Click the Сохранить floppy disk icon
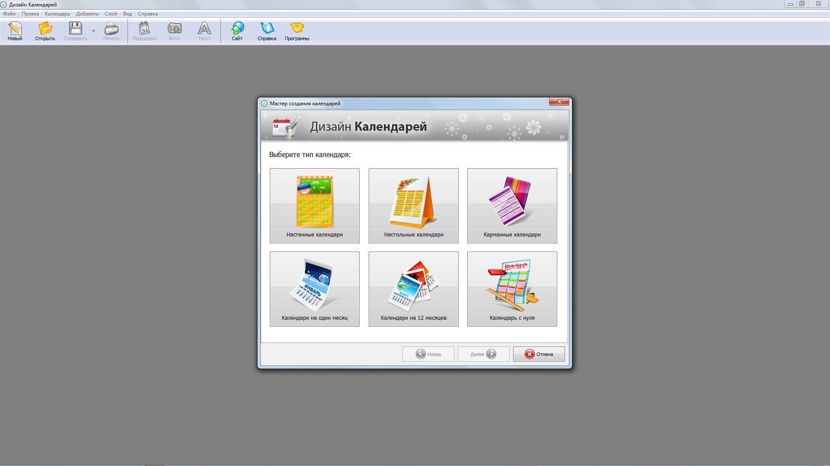This screenshot has width=830, height=466. [76, 31]
